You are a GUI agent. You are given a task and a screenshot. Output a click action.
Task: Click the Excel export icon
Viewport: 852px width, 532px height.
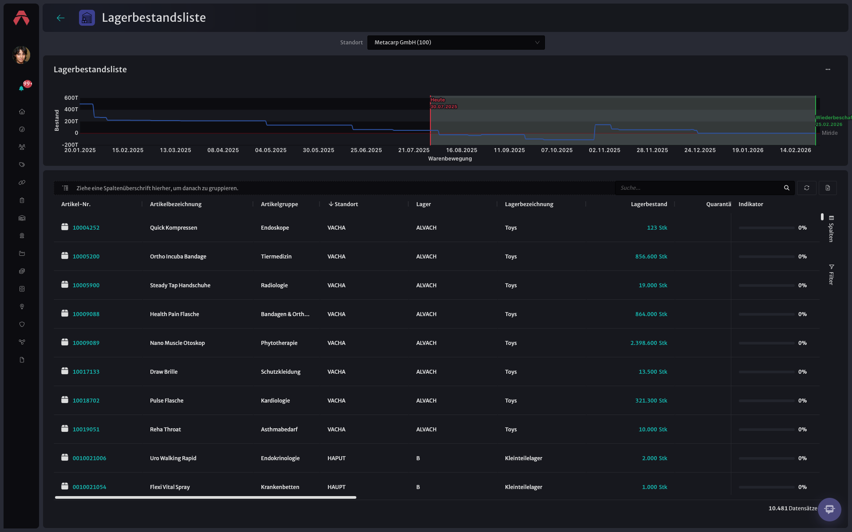(x=828, y=188)
